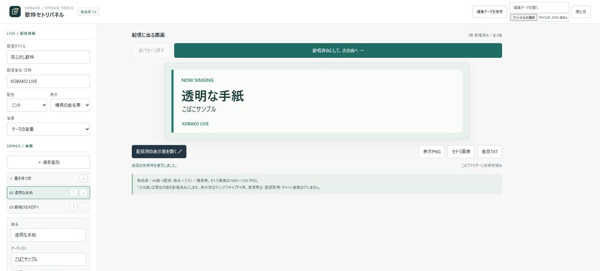
Task: Click the 編集データを保存 button
Action: [x=489, y=12]
